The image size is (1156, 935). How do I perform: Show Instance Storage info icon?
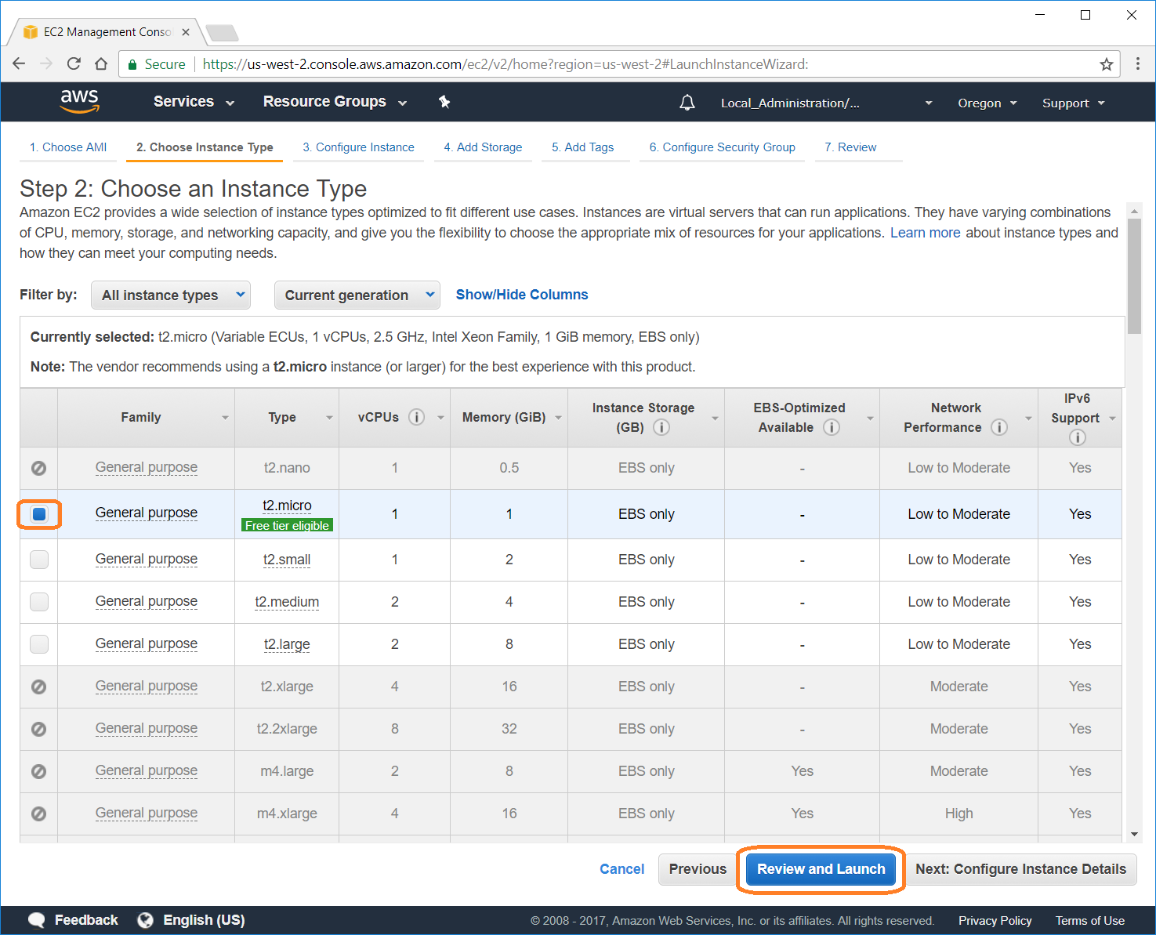click(661, 427)
